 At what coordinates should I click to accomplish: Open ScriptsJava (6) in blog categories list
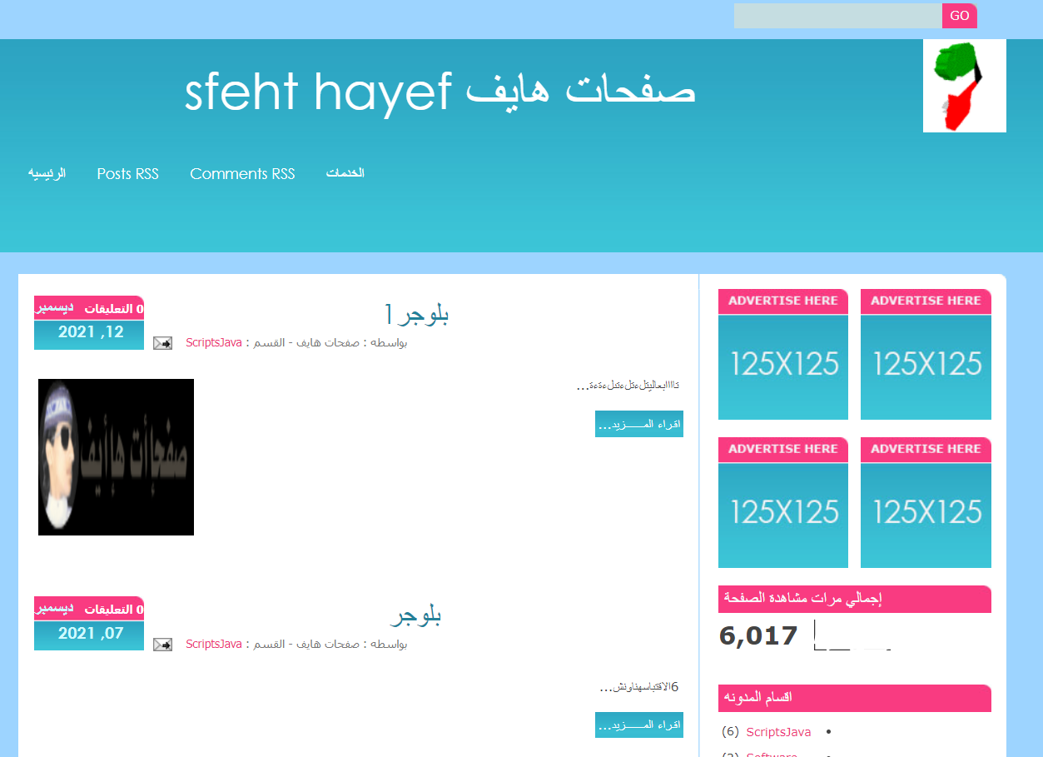pyautogui.click(x=778, y=732)
